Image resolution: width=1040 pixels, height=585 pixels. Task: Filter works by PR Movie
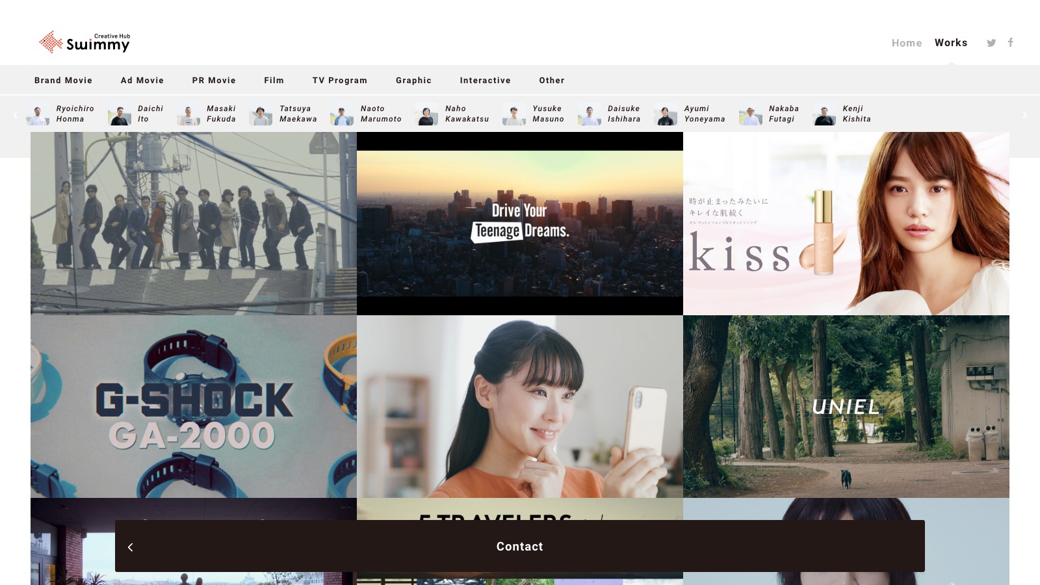[214, 81]
